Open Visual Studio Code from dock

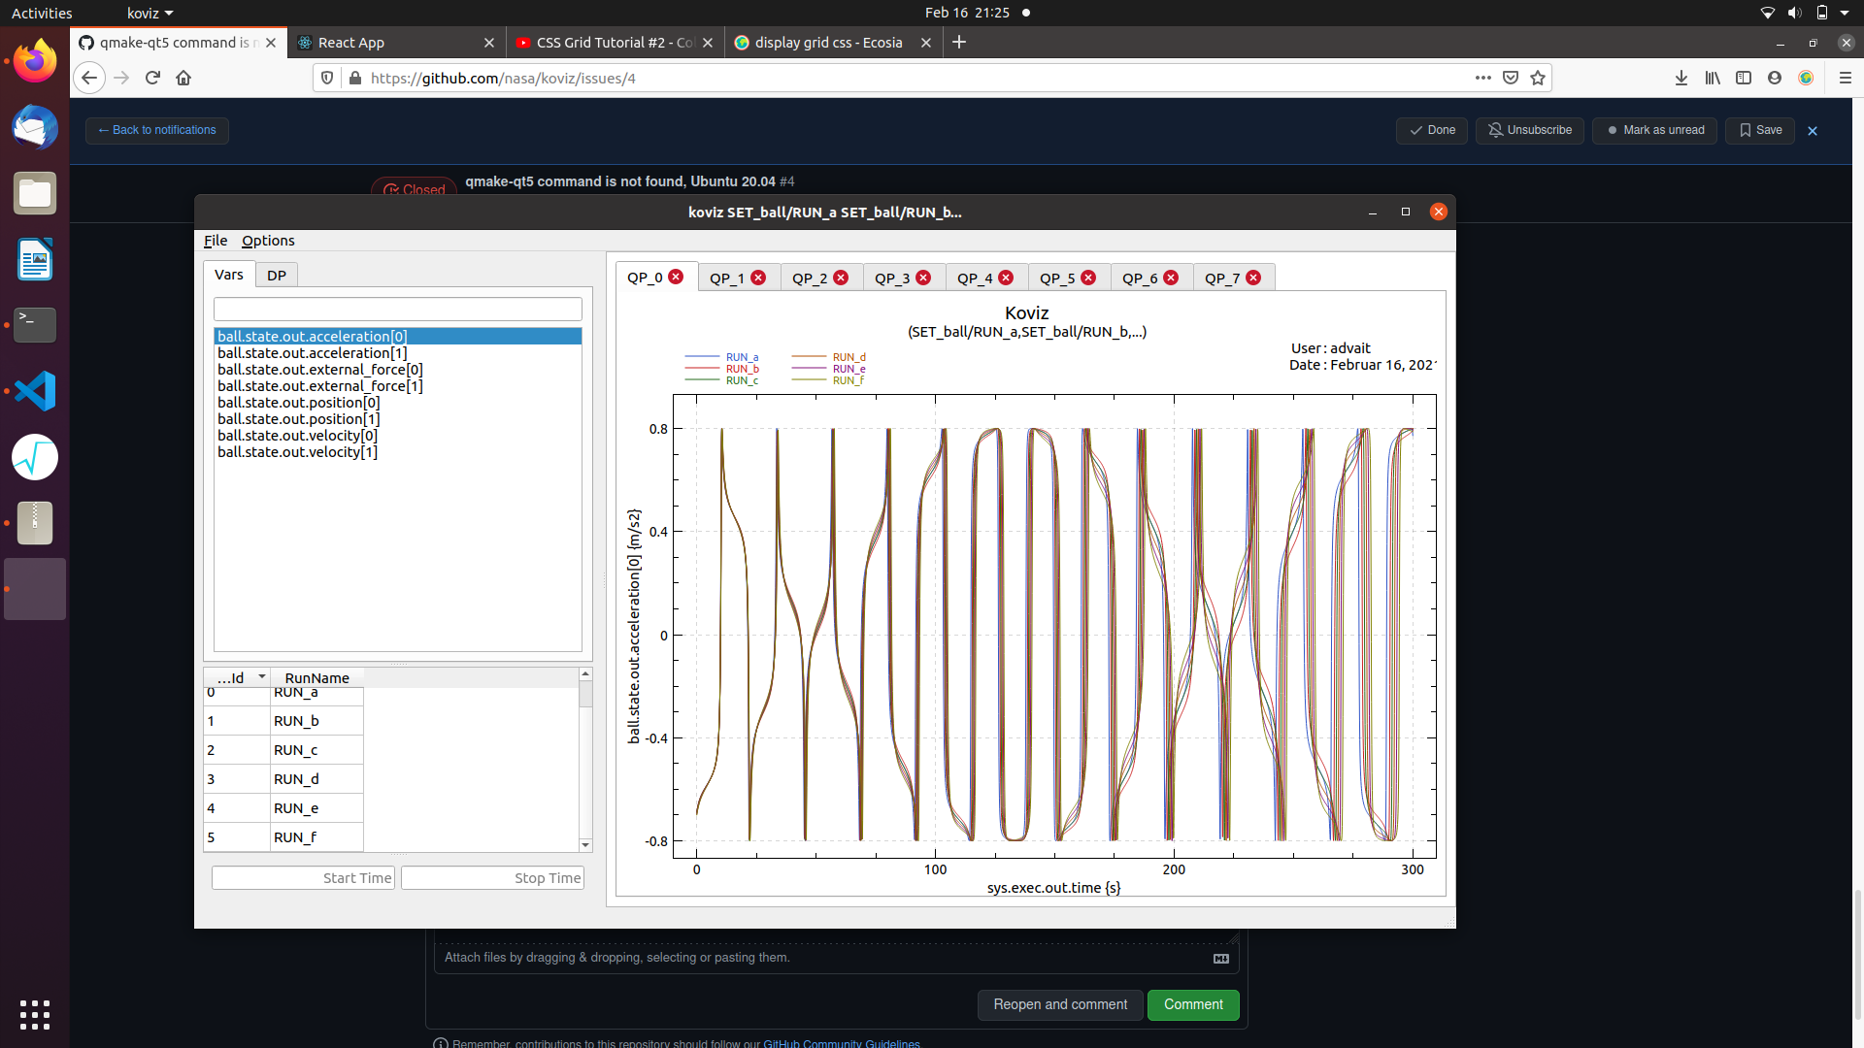click(35, 391)
